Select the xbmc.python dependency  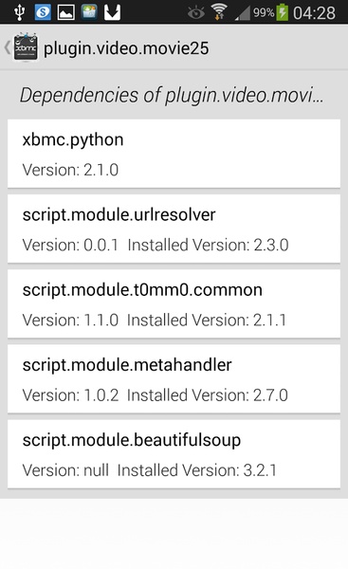pos(174,154)
